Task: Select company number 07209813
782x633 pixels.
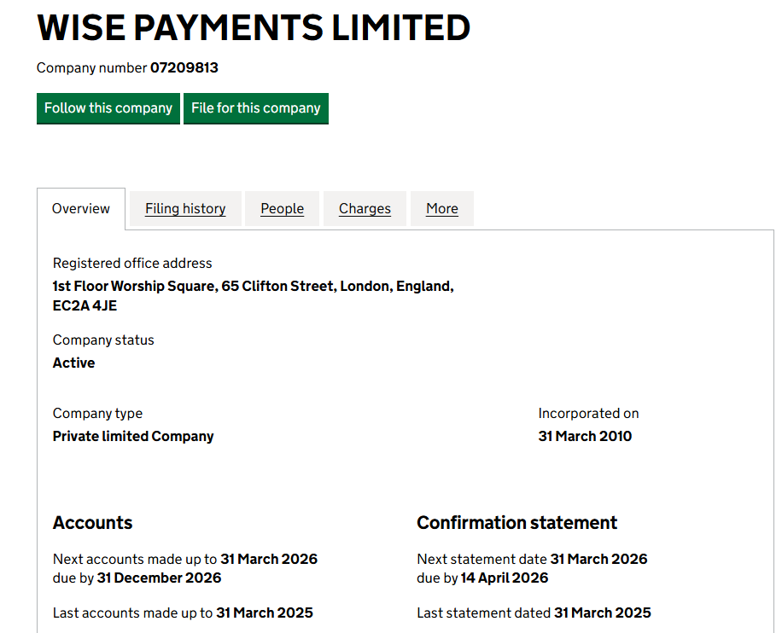Action: 184,67
